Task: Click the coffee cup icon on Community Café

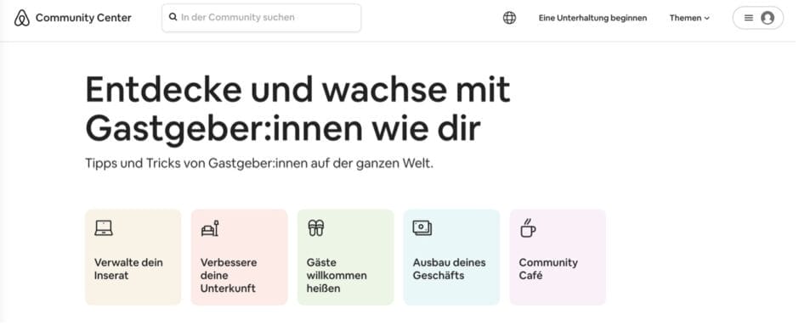Action: coord(529,228)
